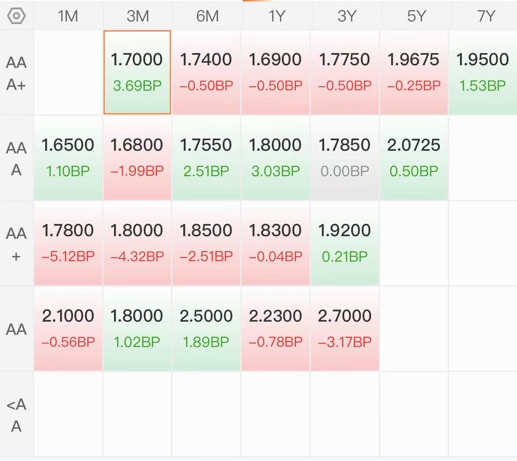Open the AAA+ 7Y cell showing 1.9500
Screen dimensions: 517x461
pos(483,72)
